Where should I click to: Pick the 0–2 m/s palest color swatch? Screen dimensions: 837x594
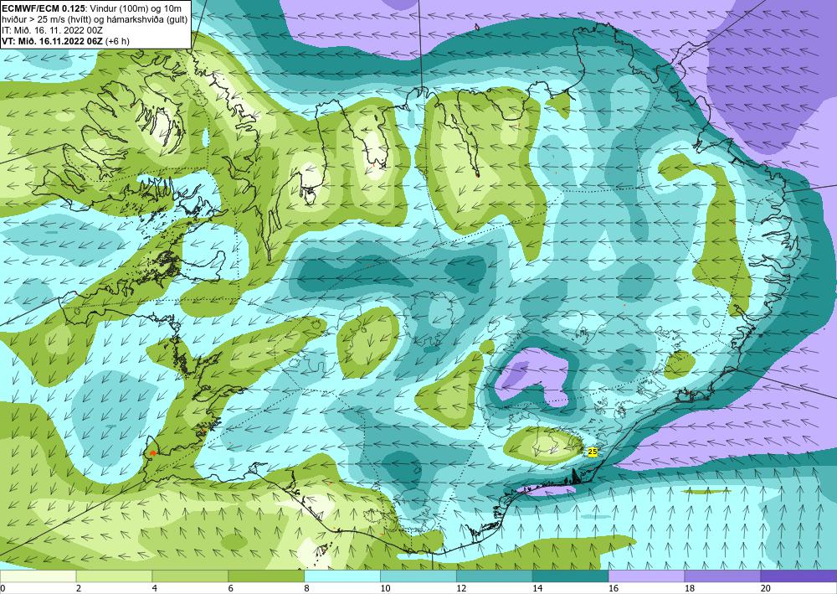point(38,576)
